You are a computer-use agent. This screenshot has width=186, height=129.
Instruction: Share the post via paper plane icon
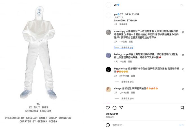coord(121,108)
